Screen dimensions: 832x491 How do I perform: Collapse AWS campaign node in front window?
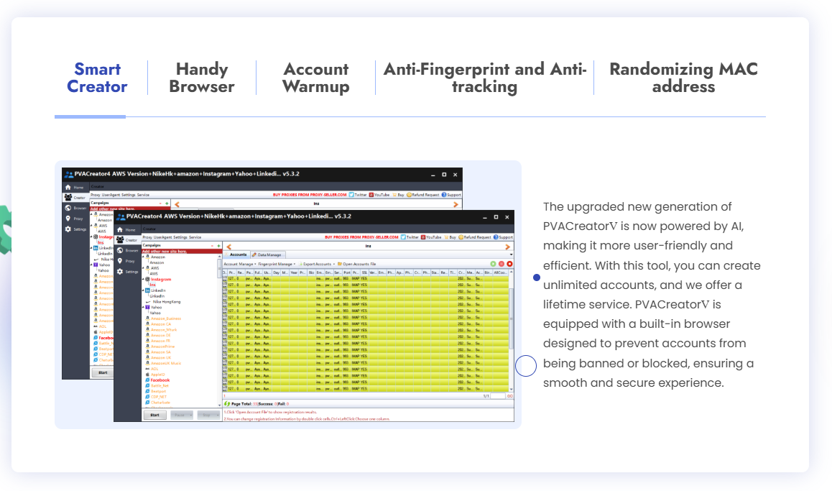[143, 268]
